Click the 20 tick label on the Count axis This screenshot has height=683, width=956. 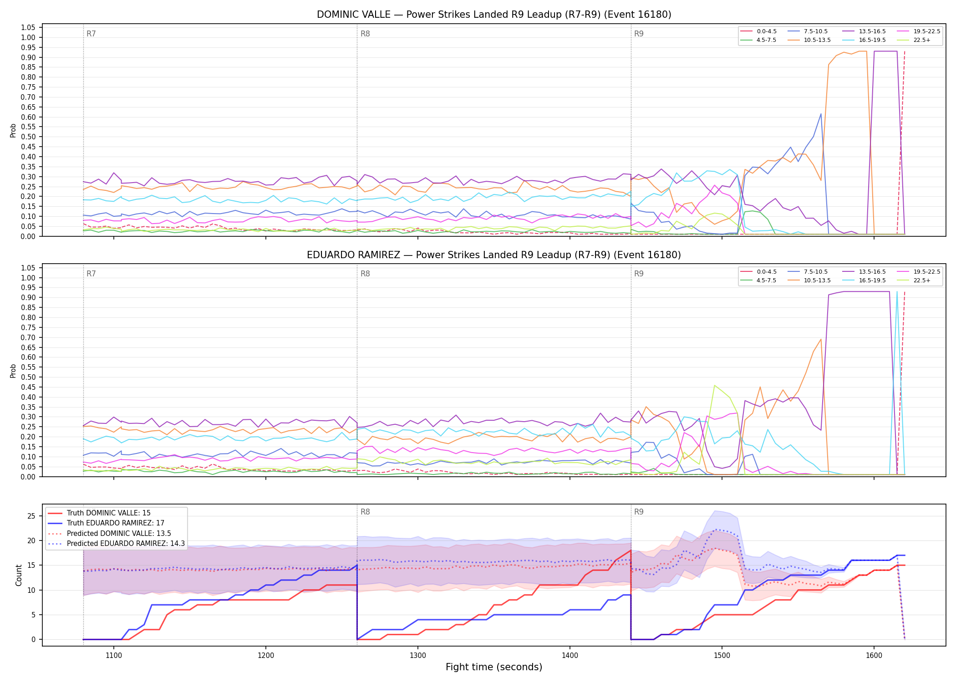pyautogui.click(x=31, y=541)
